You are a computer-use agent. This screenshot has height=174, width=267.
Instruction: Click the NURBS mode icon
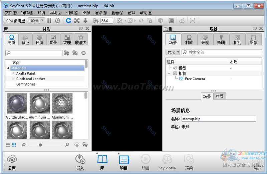point(193,21)
